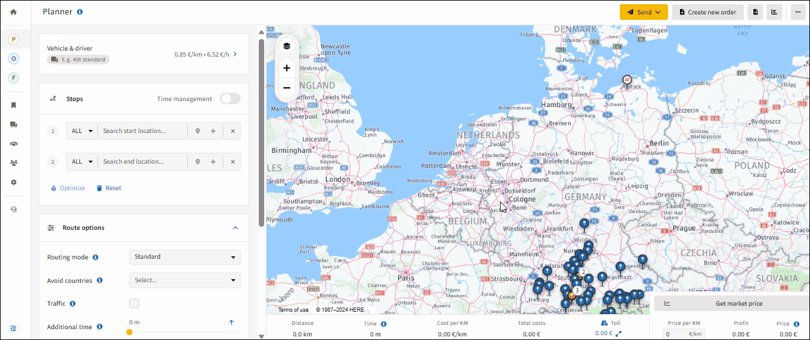Click Get market price button
Image resolution: width=810 pixels, height=340 pixels.
click(x=732, y=303)
